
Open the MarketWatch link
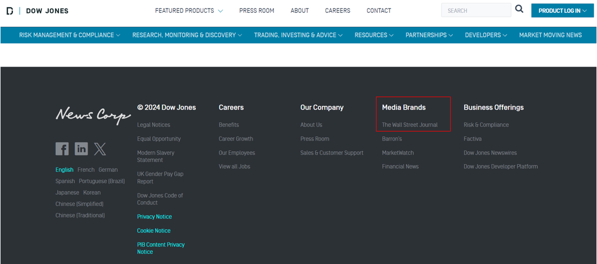tap(398, 153)
